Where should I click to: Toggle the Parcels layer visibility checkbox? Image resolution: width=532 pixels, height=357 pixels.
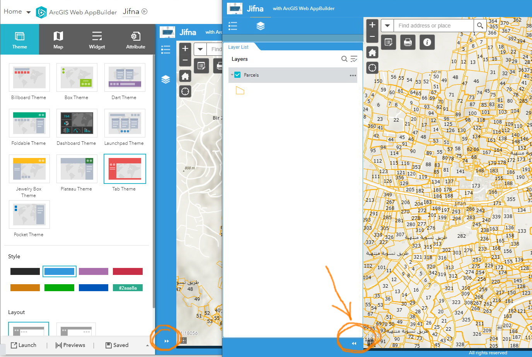click(237, 75)
